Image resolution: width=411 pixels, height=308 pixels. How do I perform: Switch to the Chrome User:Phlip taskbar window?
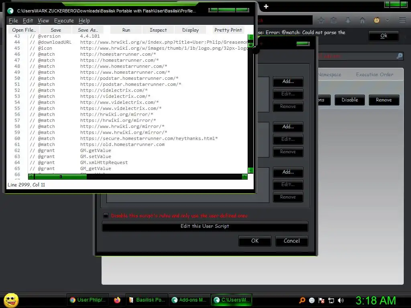88,300
